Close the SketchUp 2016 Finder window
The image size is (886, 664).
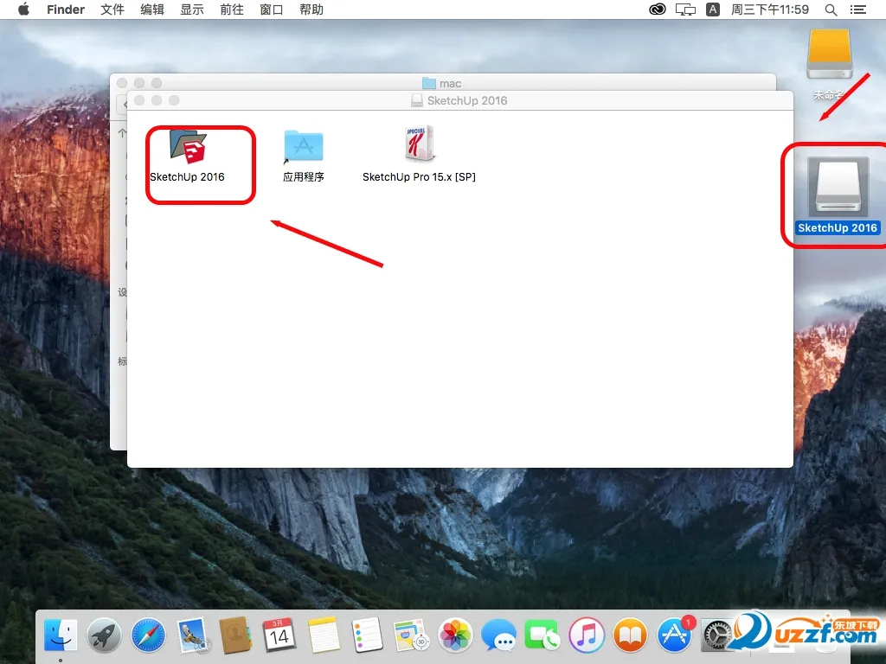click(139, 100)
